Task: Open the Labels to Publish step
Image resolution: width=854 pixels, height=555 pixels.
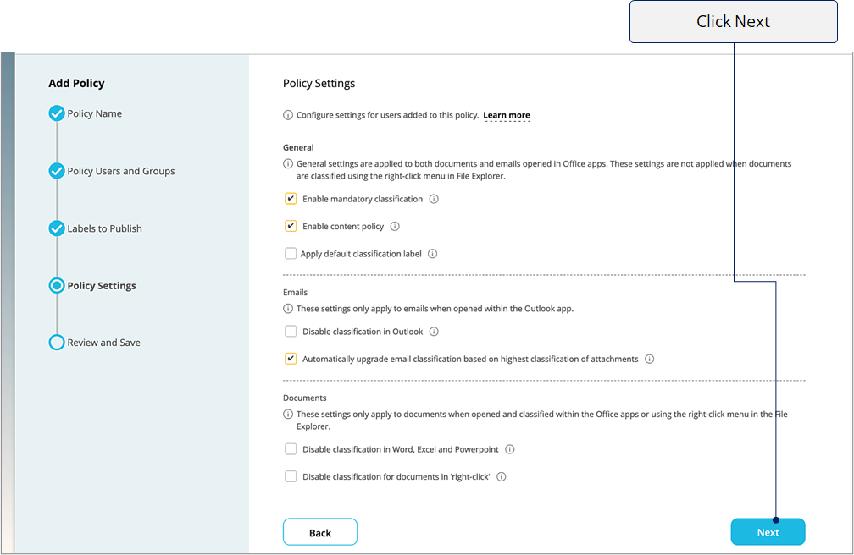Action: 104,228
